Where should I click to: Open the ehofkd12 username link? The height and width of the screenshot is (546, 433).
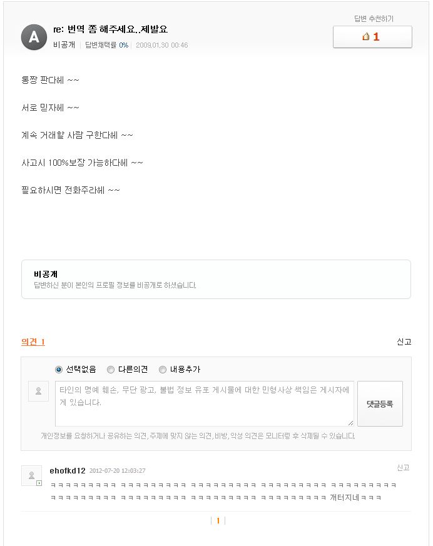[x=68, y=470]
